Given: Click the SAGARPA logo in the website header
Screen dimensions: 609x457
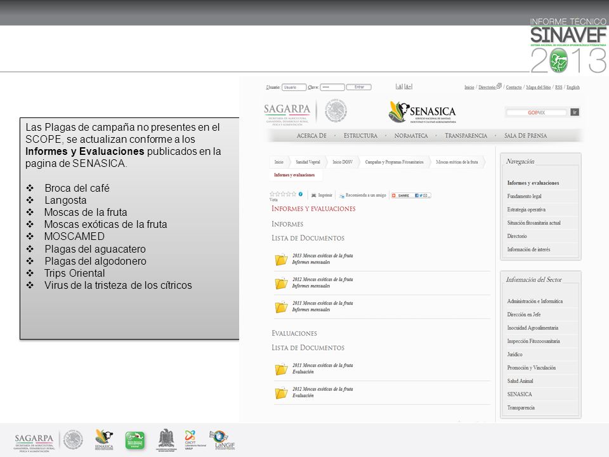Looking at the screenshot, I should [x=287, y=114].
